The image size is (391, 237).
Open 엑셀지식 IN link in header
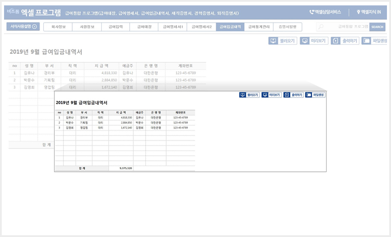click(x=369, y=12)
